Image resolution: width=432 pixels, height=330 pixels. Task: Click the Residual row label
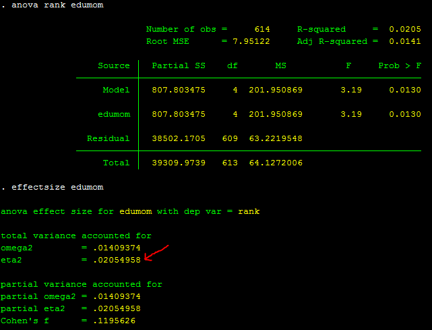tap(109, 138)
